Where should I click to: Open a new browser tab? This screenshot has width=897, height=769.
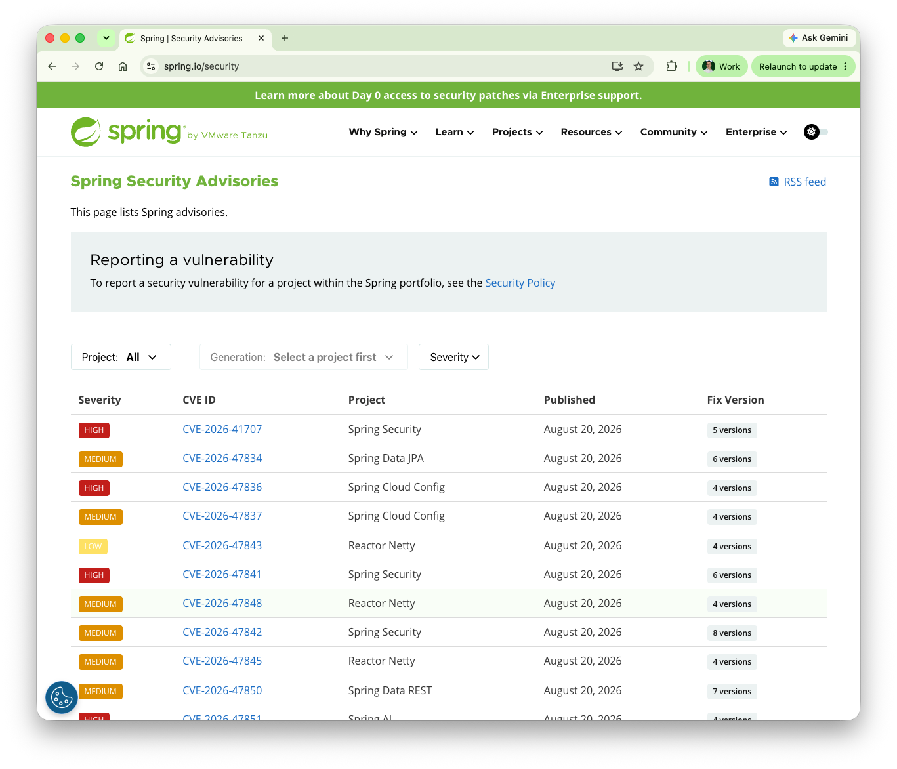tap(285, 38)
